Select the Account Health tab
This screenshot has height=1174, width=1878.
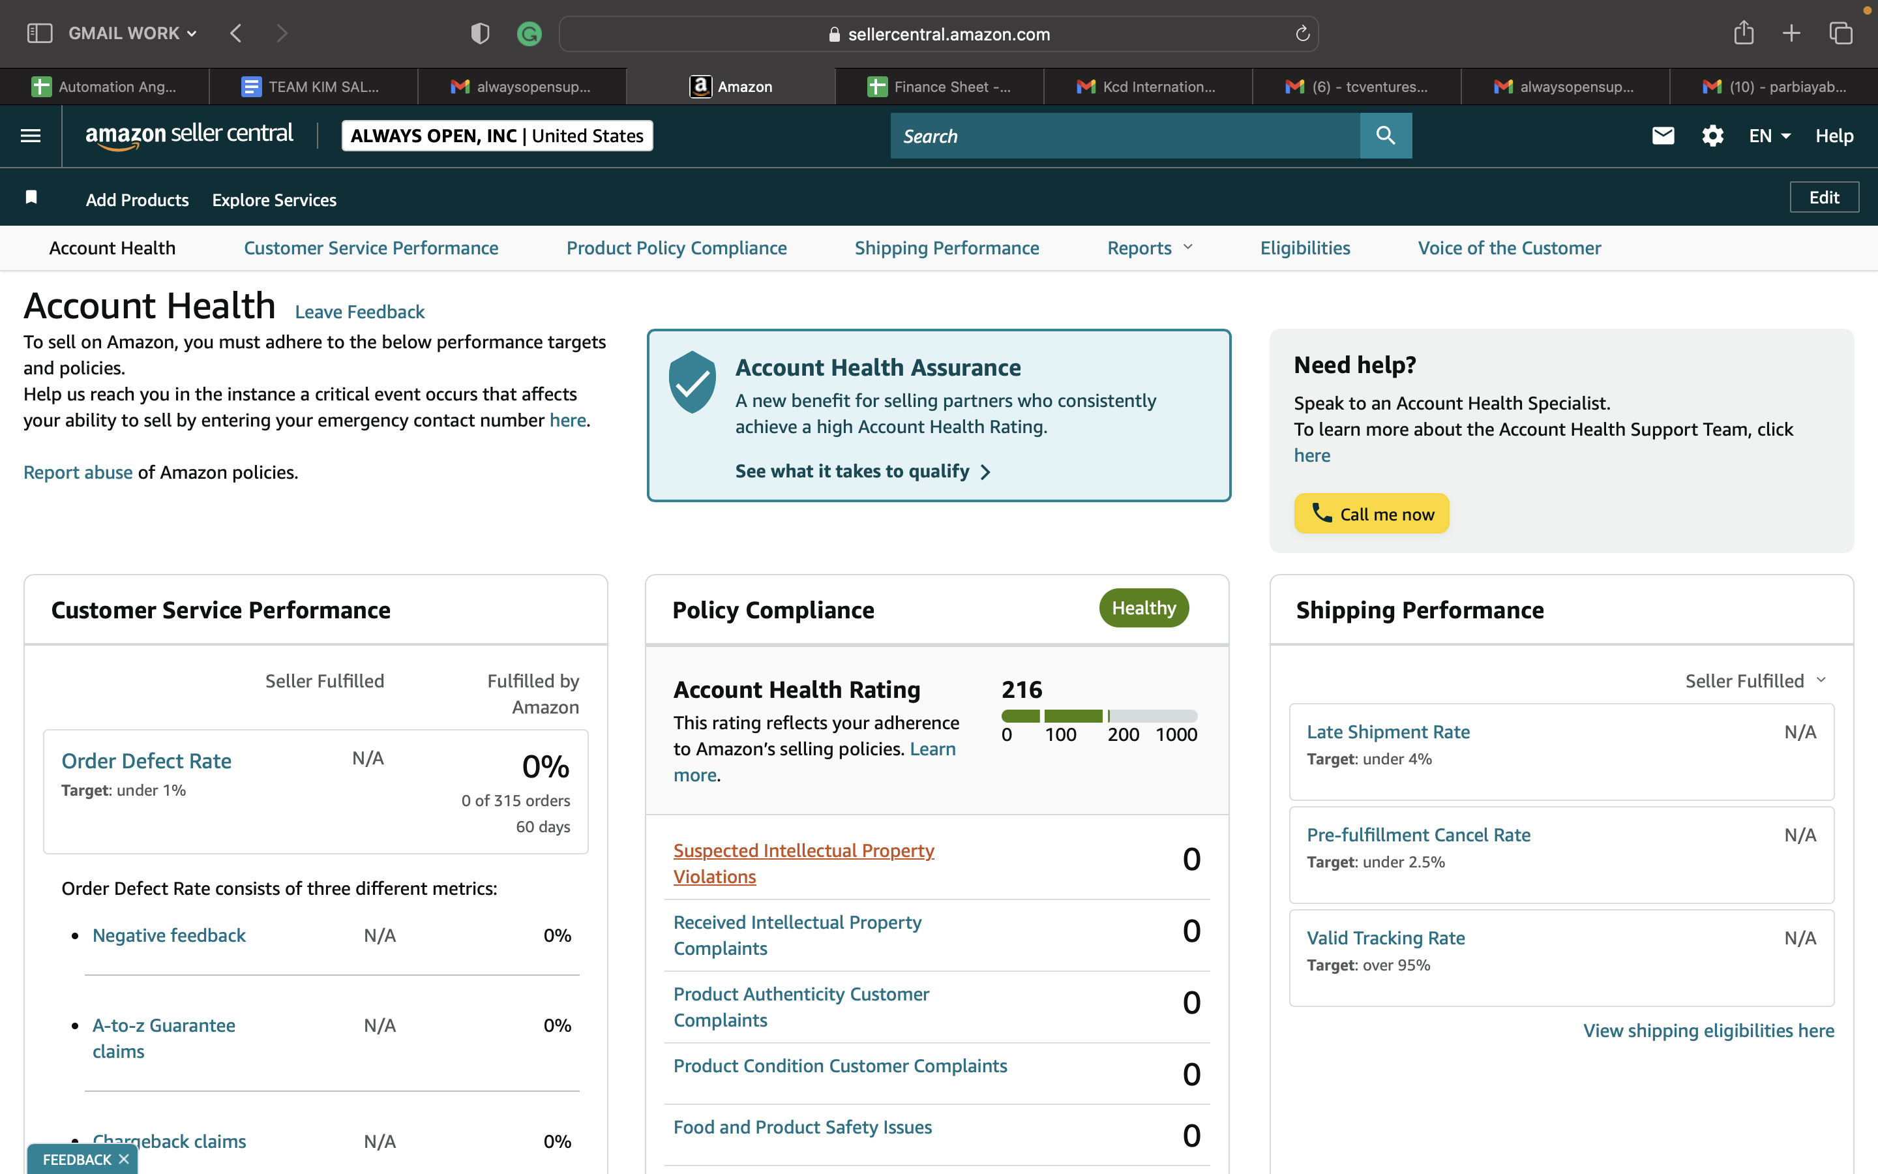113,248
